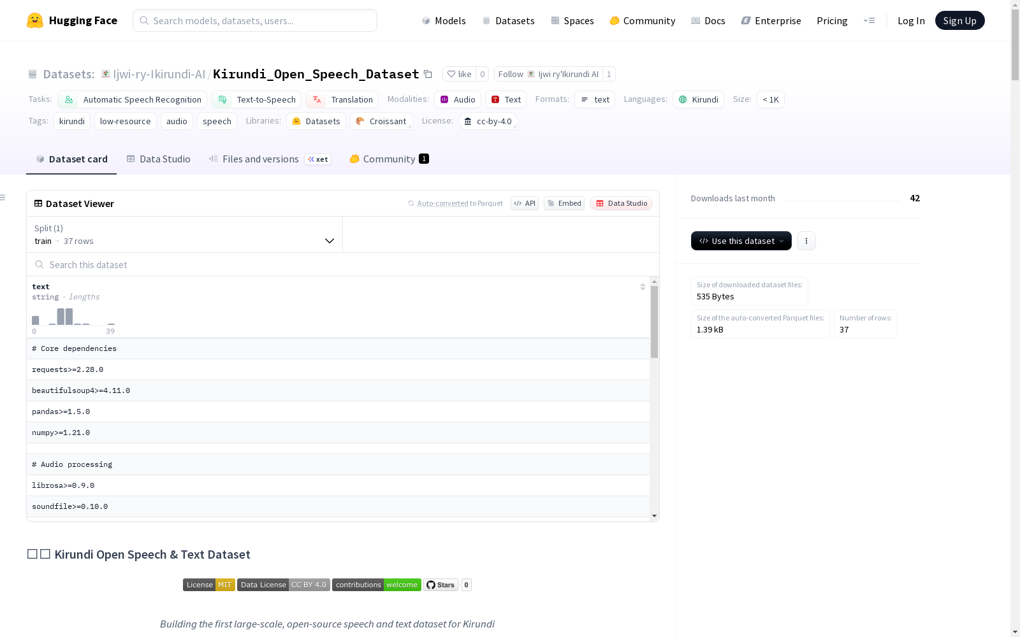Click the magnifier icon in dataset search

click(x=40, y=264)
